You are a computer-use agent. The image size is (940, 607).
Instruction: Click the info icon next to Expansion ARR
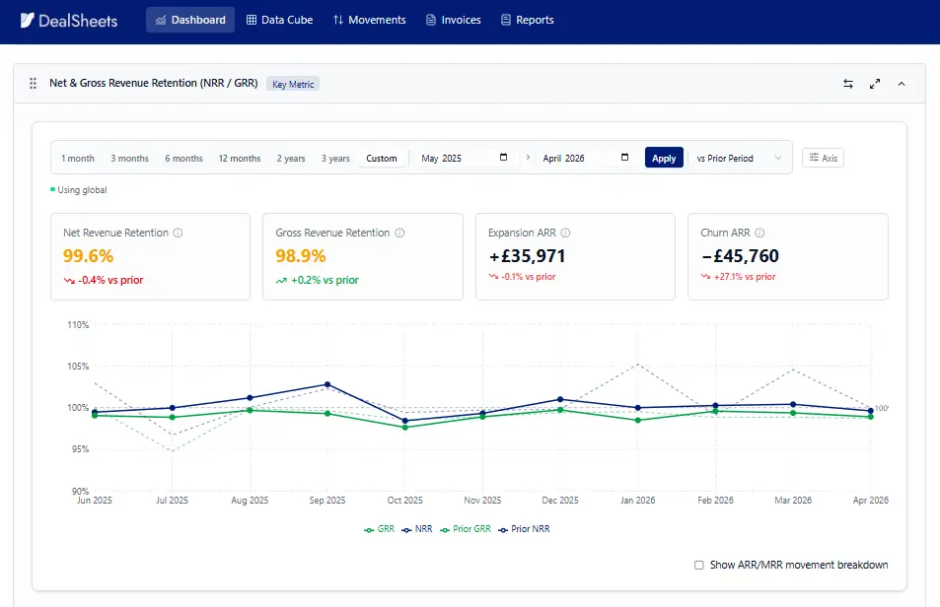click(x=565, y=233)
